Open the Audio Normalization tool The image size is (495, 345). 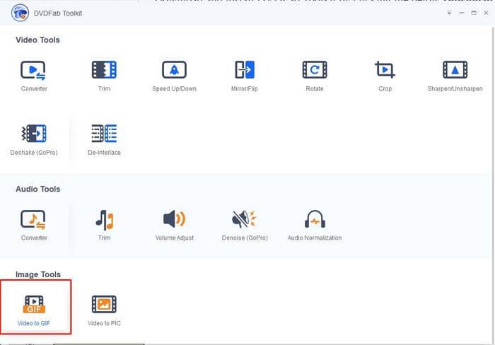pos(314,220)
